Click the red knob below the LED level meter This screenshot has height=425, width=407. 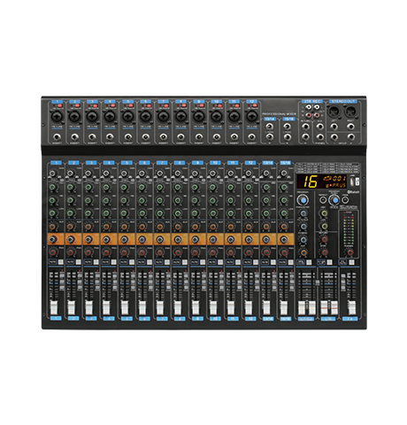tap(349, 252)
